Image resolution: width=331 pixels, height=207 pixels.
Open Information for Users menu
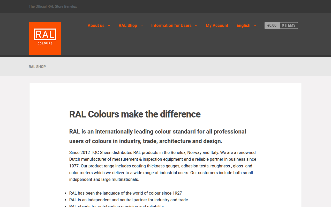(x=171, y=25)
